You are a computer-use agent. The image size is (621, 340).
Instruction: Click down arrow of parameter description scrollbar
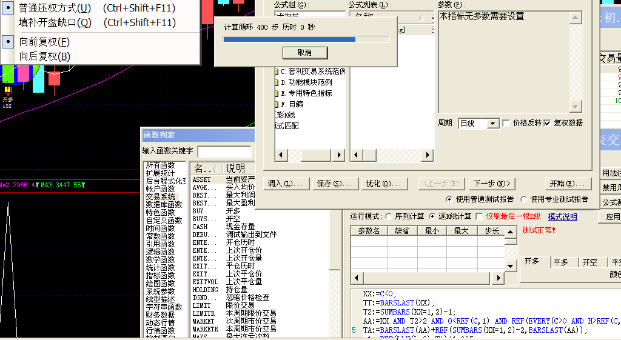576,106
